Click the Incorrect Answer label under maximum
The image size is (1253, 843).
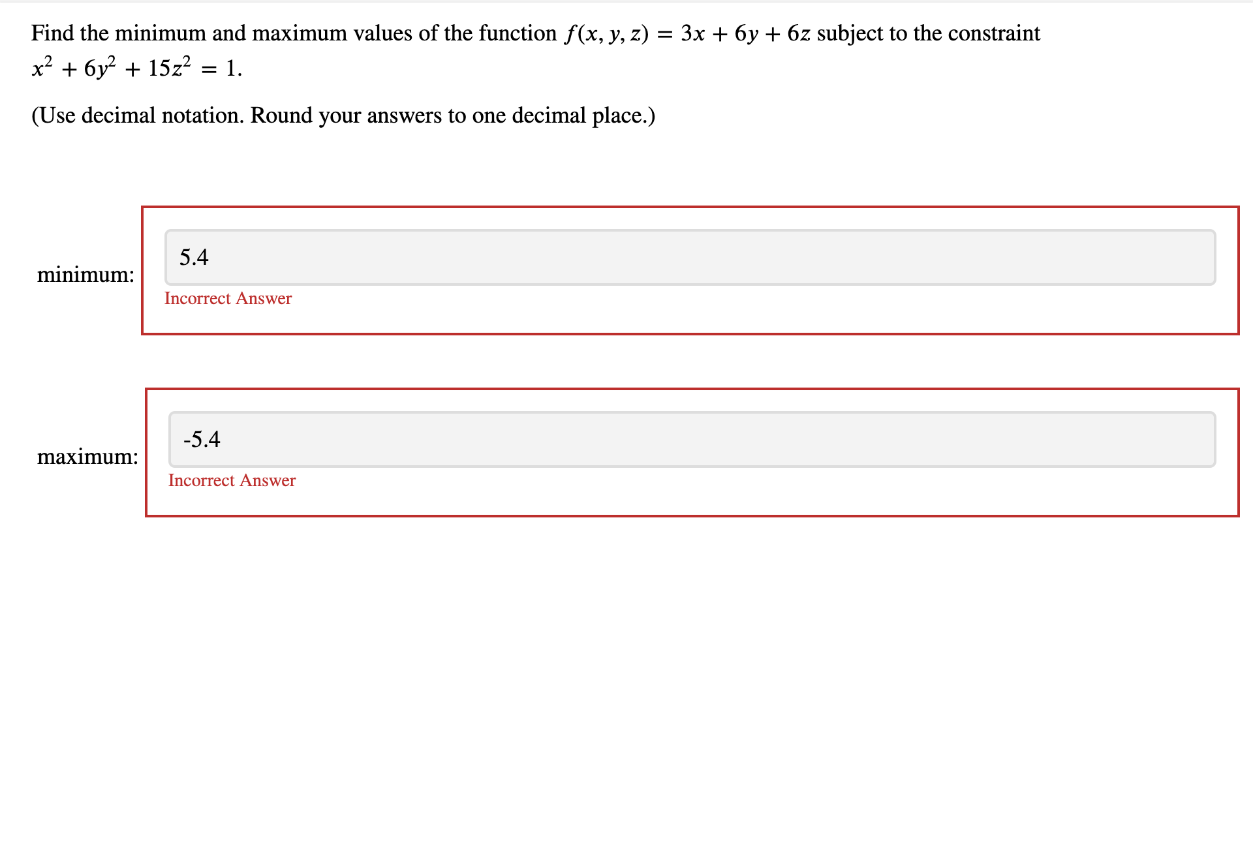click(x=231, y=480)
